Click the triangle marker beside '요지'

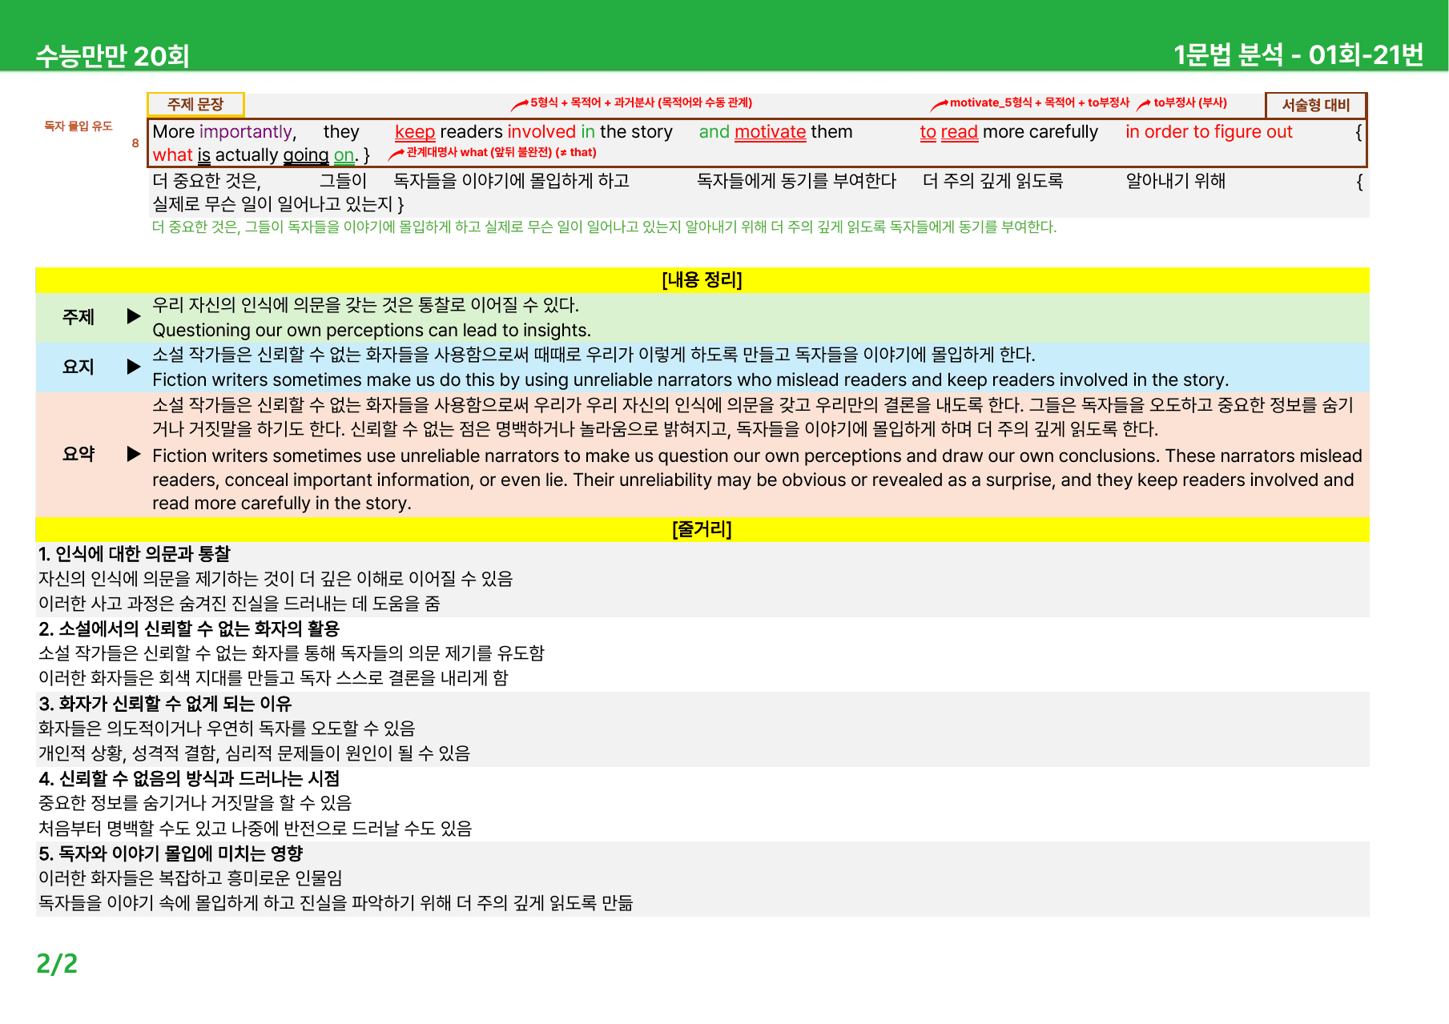[x=134, y=367]
